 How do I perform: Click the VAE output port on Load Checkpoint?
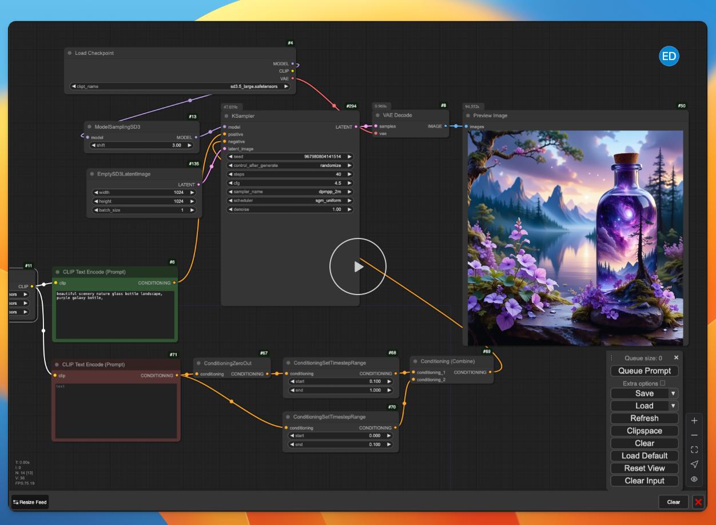[x=293, y=78]
